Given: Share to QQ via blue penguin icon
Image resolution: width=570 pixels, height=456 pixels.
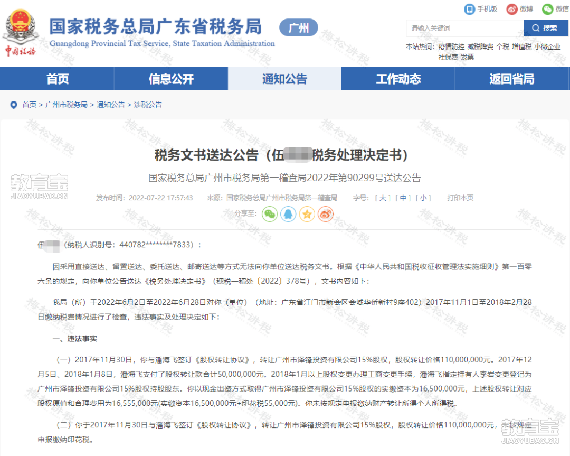Looking at the screenshot, I should pos(288,214).
